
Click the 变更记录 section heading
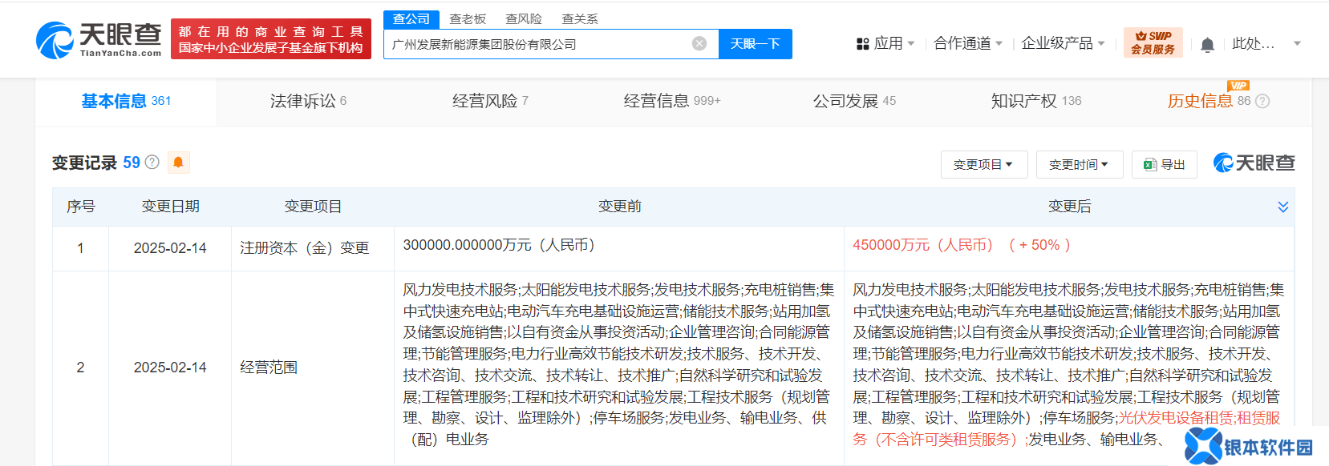click(84, 163)
